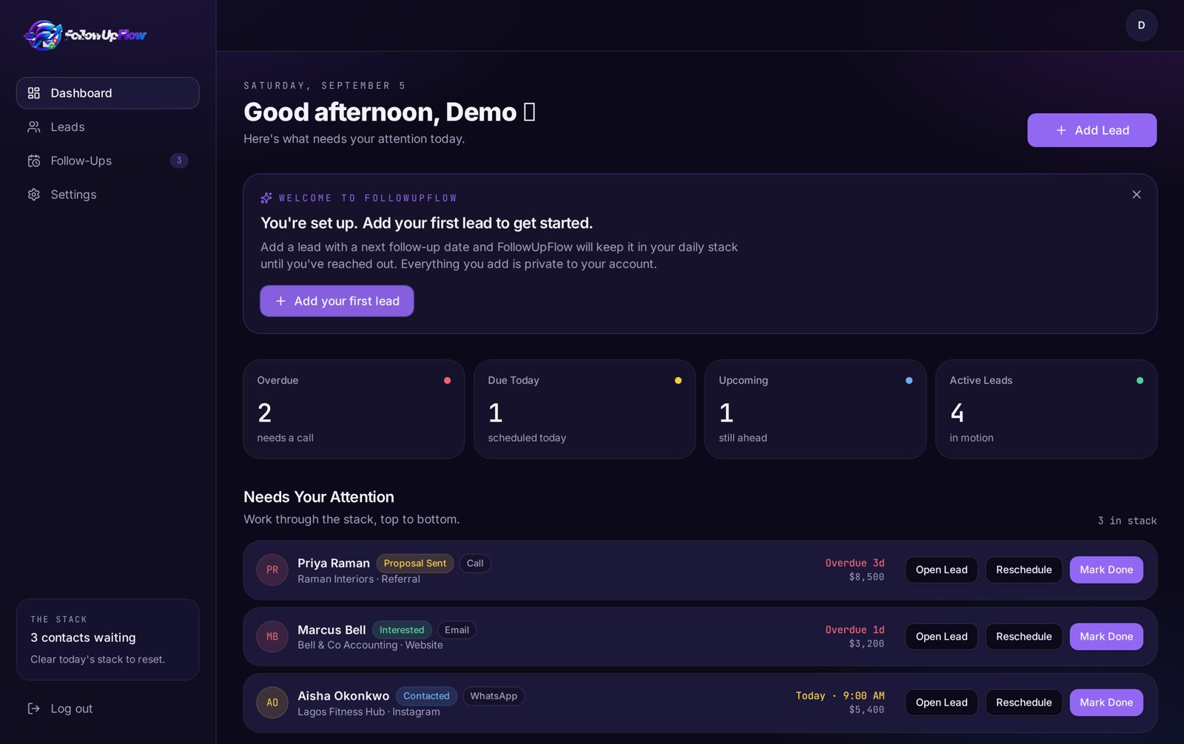Click the Follow-Ups calendar icon
1184x744 pixels.
[34, 160]
